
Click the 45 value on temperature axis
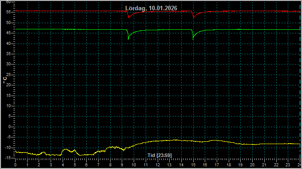tap(8, 33)
